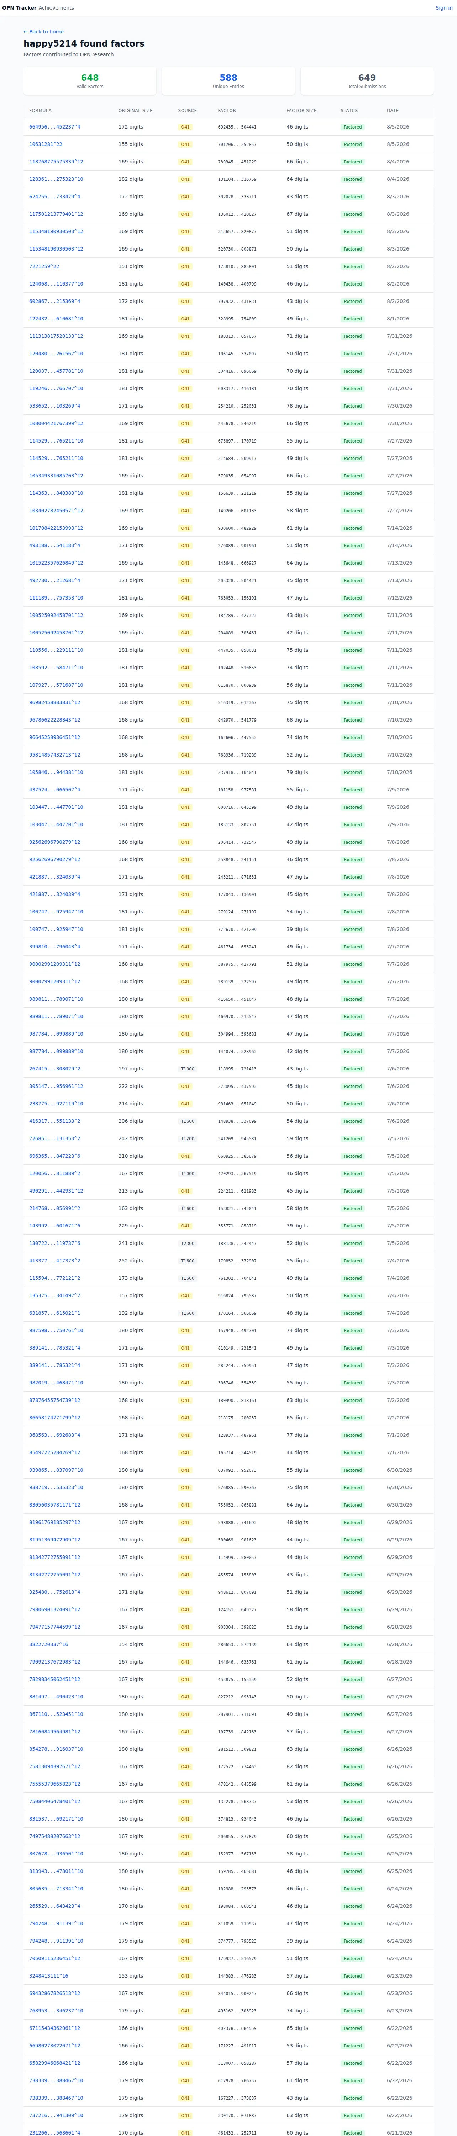Click the Source column header
Screen dimensions: 457x2136
[188, 110]
